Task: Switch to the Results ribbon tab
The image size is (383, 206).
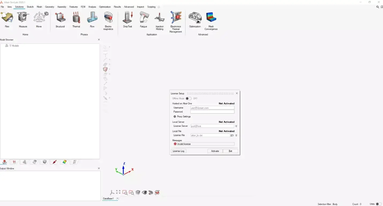Action: click(117, 7)
